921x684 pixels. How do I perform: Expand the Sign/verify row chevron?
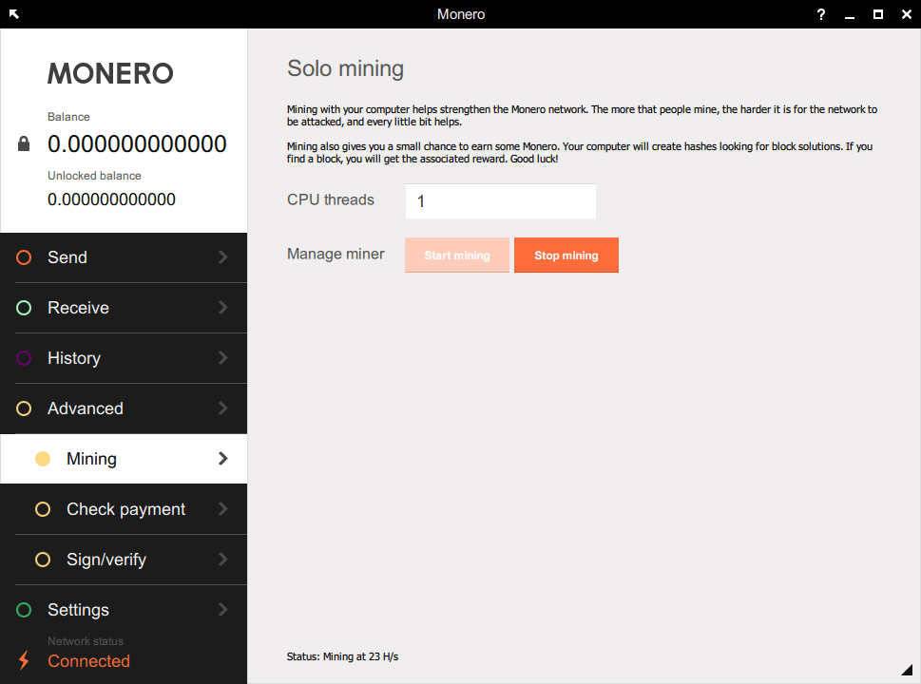click(222, 560)
